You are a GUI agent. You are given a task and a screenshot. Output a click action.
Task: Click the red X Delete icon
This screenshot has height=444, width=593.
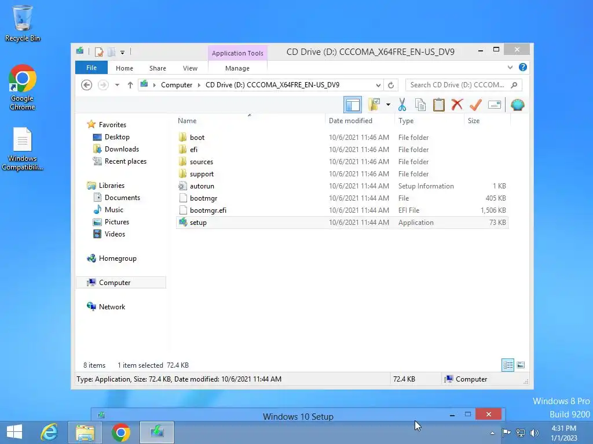coord(457,105)
